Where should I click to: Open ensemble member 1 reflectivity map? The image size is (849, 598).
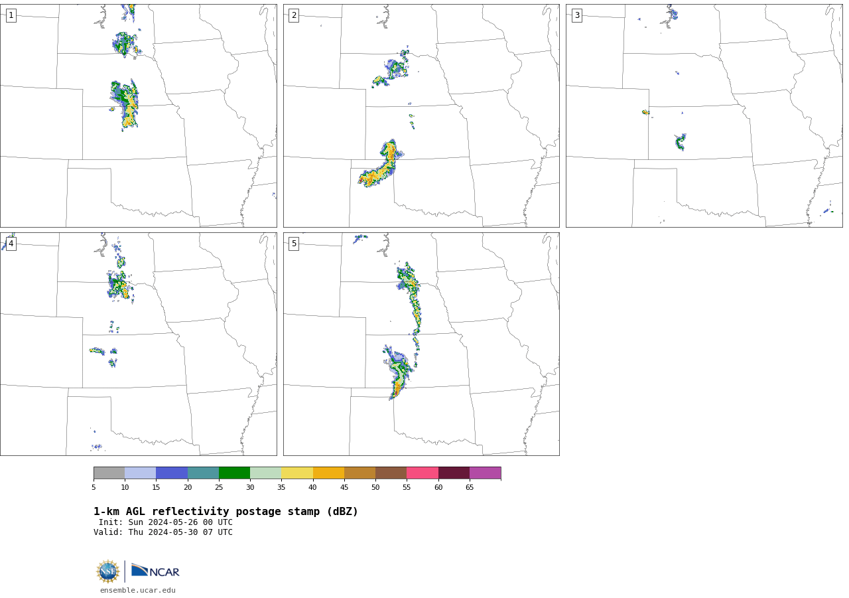(139, 116)
